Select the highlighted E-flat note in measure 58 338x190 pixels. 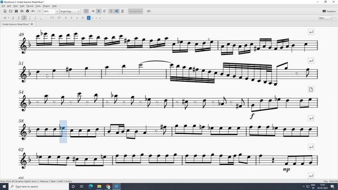pyautogui.click(x=63, y=128)
